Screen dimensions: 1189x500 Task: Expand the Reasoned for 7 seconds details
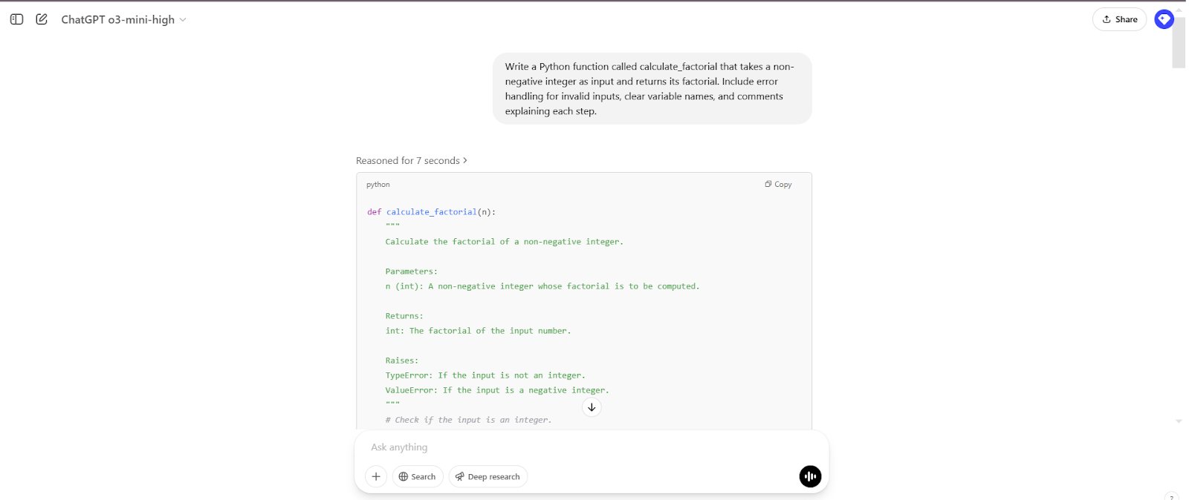[x=411, y=160]
